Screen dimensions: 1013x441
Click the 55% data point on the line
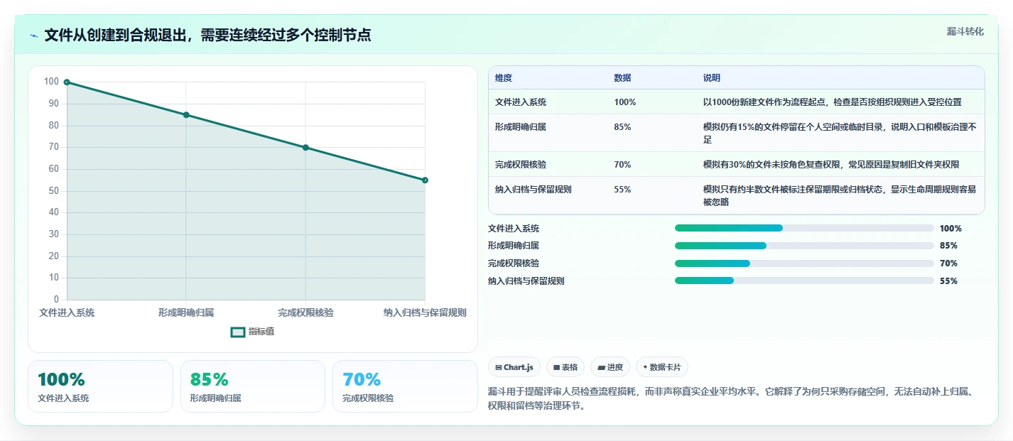(x=425, y=180)
